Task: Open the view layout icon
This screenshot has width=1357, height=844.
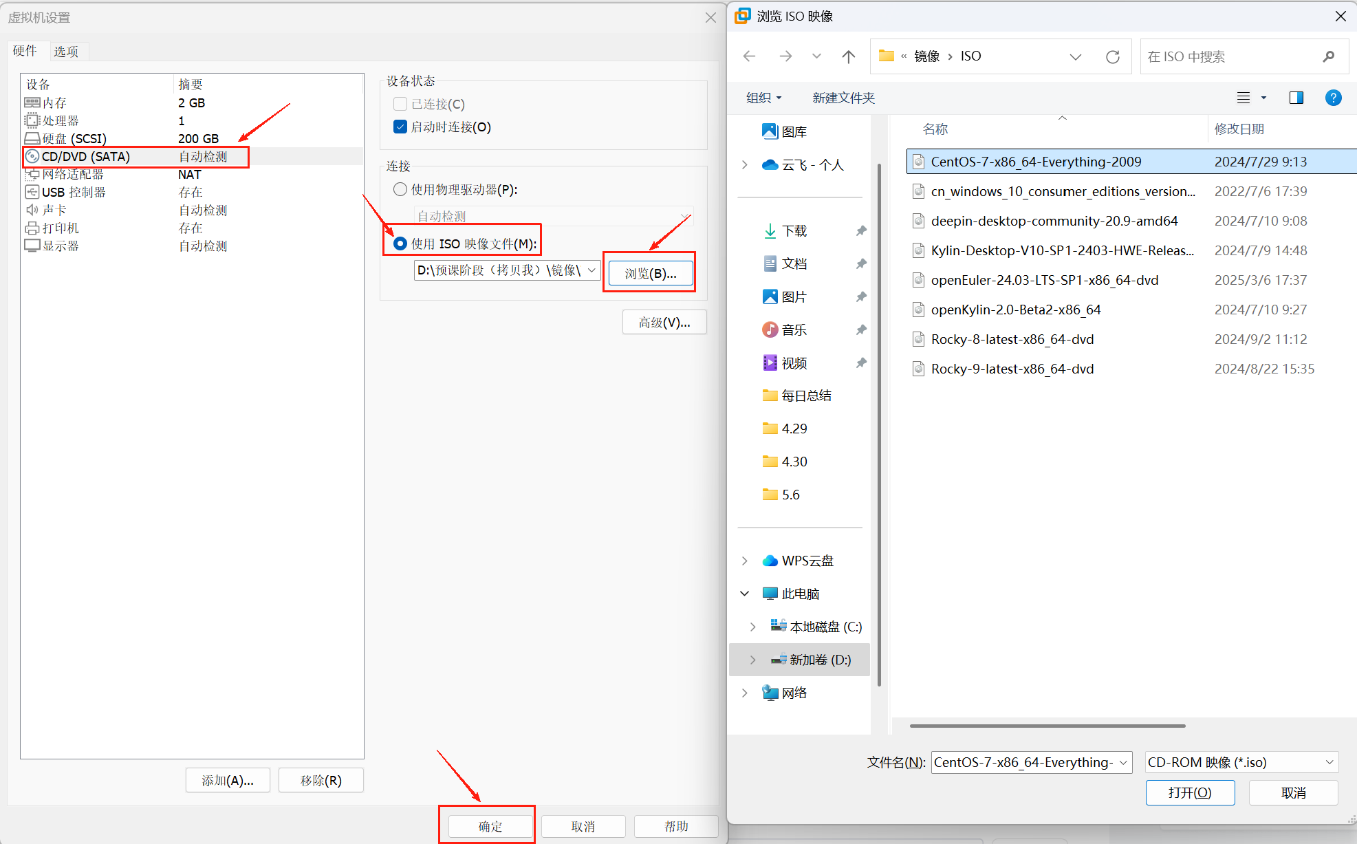Action: tap(1244, 98)
